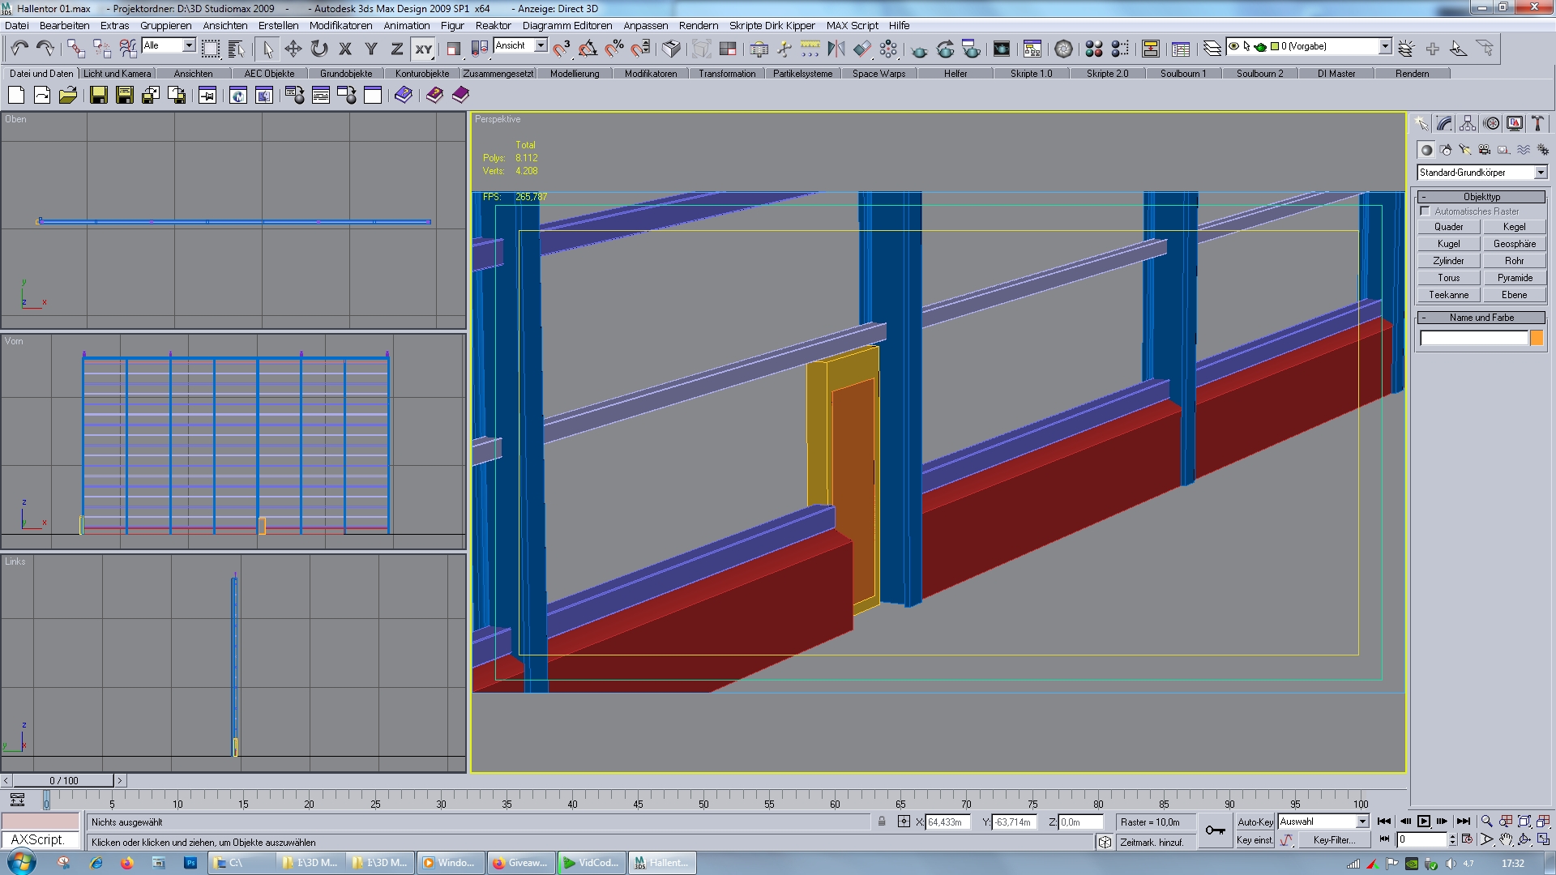Open the Standard-Grundkörper dropdown
The height and width of the screenshot is (875, 1556).
(x=1541, y=173)
